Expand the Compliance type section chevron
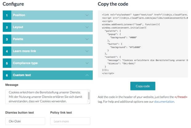This screenshot has height=128, width=191. pos(87,63)
